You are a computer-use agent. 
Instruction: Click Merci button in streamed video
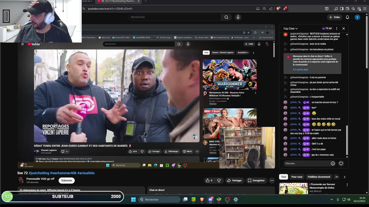click(187, 151)
